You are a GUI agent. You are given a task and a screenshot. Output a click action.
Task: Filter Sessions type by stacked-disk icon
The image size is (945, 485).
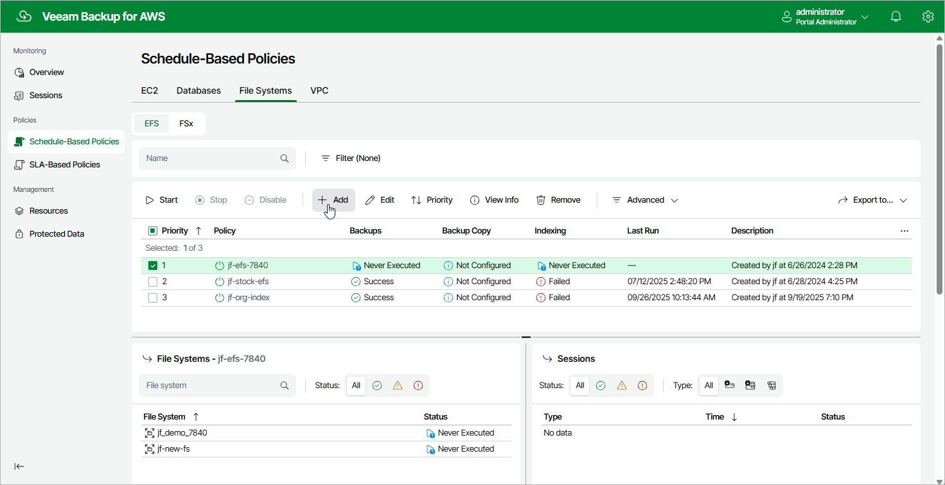click(750, 385)
